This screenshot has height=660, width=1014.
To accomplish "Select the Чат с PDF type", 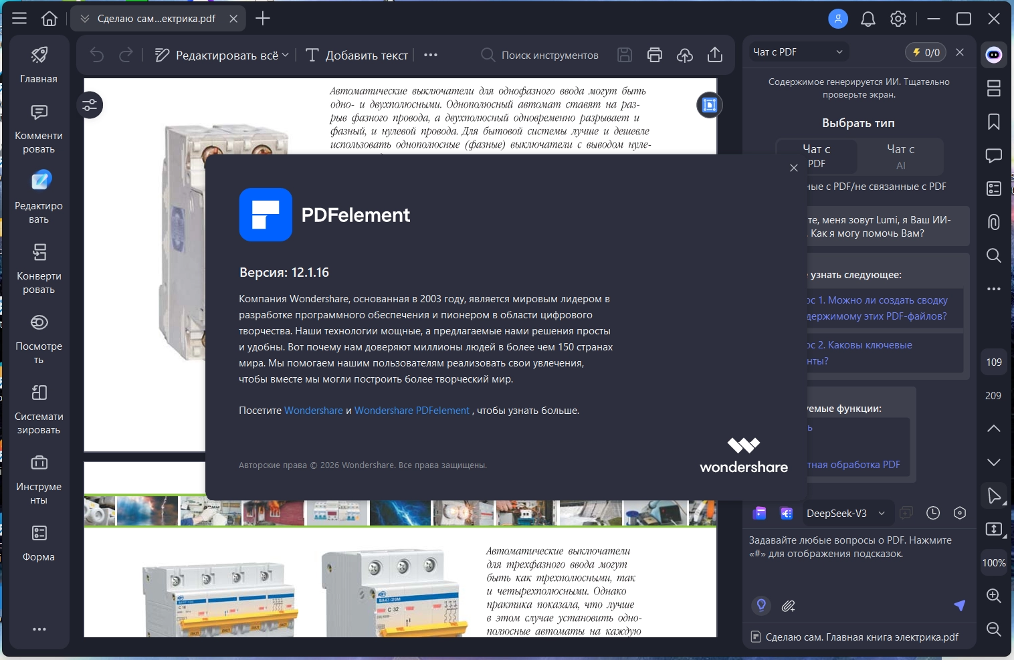I will [817, 156].
